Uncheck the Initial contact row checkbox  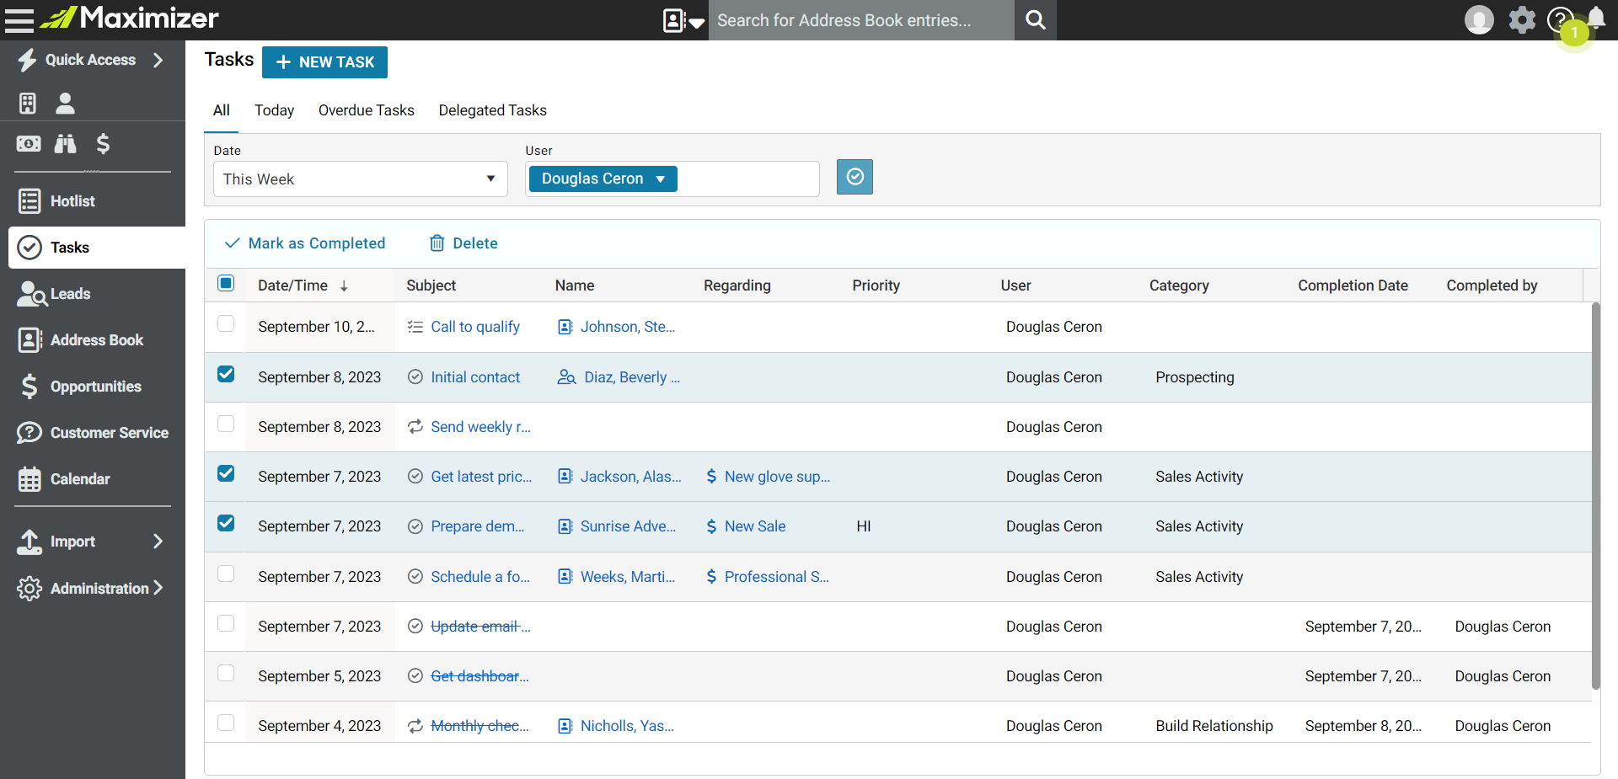pos(226,374)
